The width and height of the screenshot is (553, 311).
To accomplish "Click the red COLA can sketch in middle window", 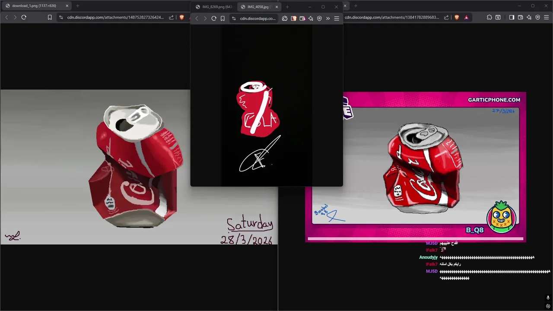I will click(x=258, y=109).
